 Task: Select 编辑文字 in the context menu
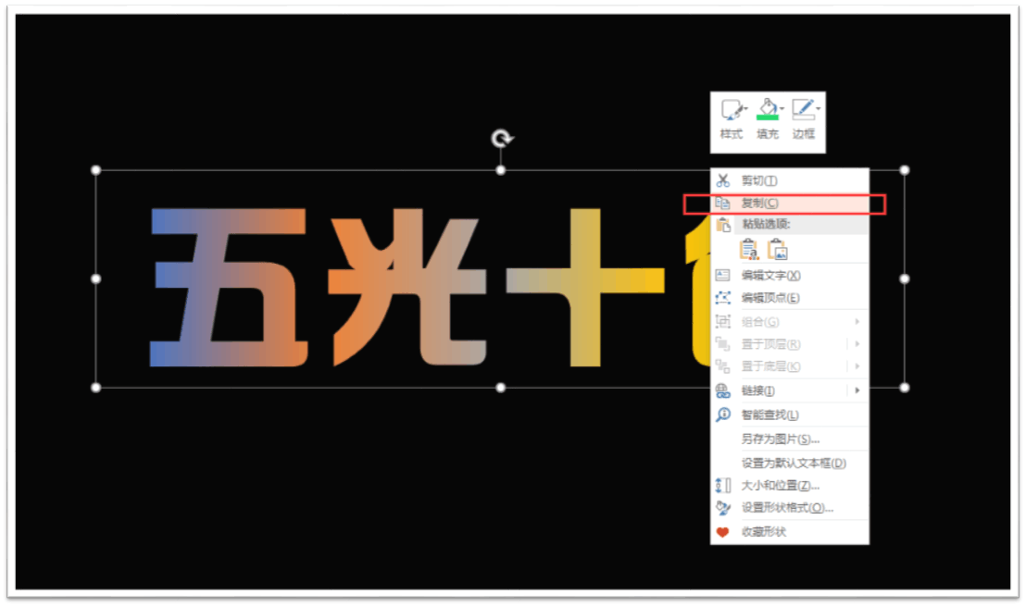coord(770,274)
